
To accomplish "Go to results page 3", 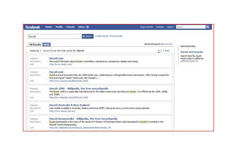I will point(163,51).
